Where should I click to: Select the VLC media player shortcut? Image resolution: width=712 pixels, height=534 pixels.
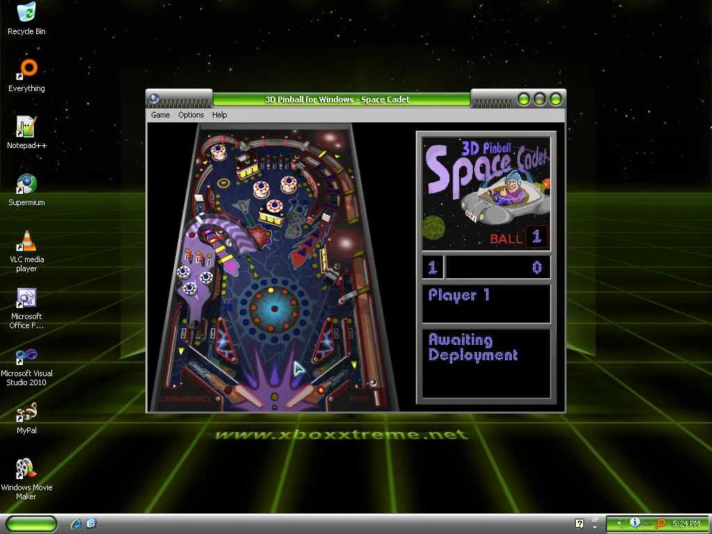(26, 251)
